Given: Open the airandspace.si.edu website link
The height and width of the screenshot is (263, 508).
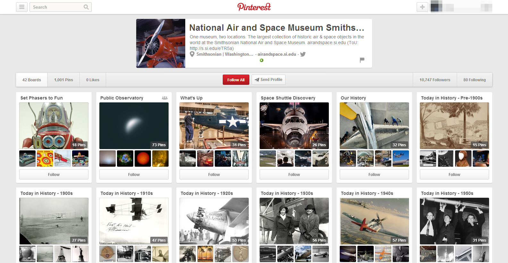Looking at the screenshot, I should (277, 54).
